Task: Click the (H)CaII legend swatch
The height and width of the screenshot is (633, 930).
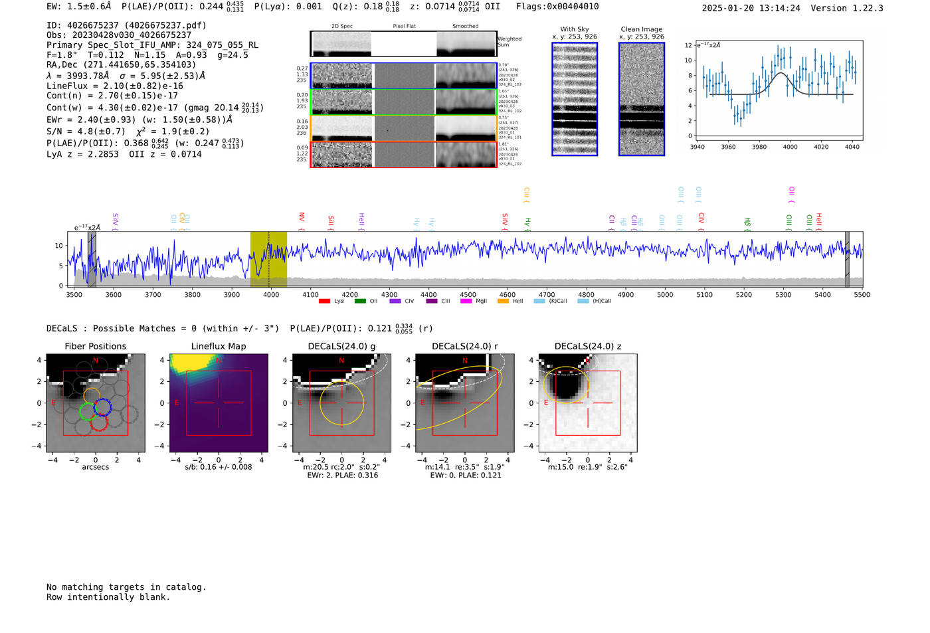Action: pyautogui.click(x=583, y=302)
